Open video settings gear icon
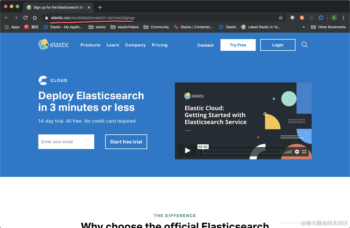Image resolution: width=350 pixels, height=228 pixels. click(x=297, y=152)
